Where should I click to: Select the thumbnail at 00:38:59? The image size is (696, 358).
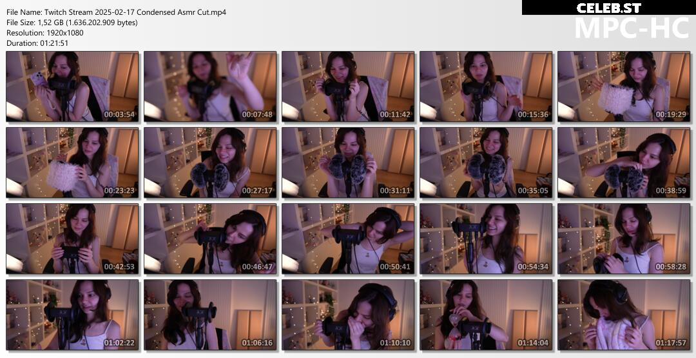[624, 163]
